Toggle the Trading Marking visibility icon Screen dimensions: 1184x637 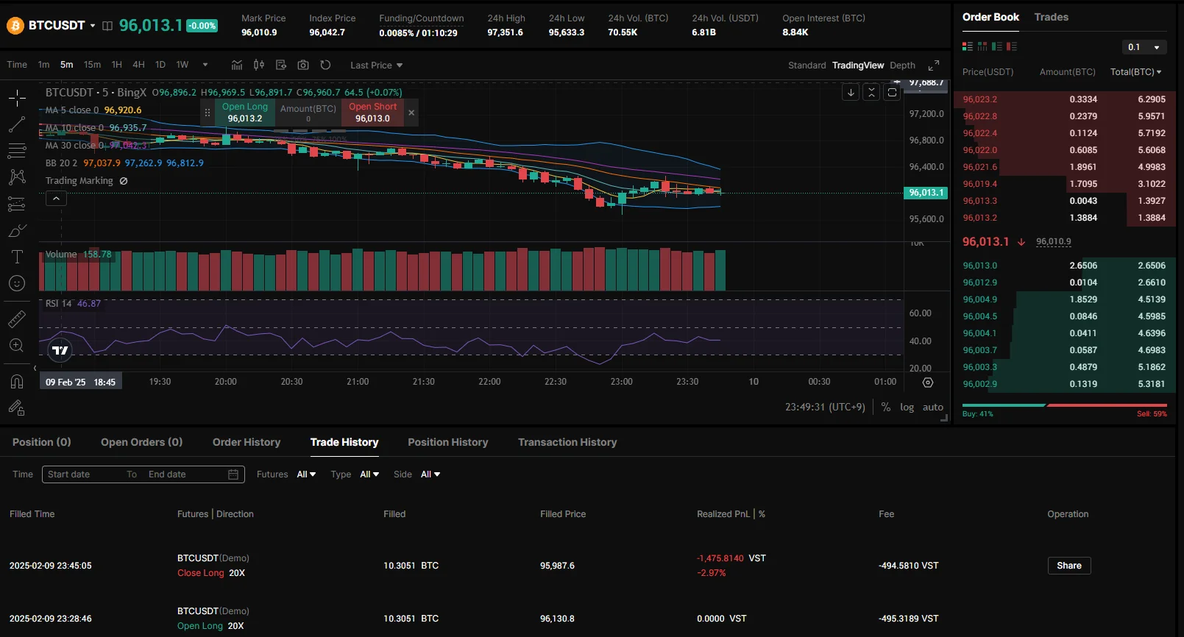[x=124, y=181]
